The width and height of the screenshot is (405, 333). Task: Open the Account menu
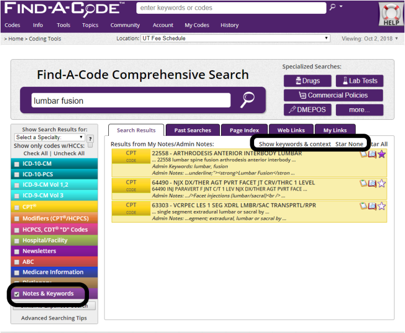[163, 25]
